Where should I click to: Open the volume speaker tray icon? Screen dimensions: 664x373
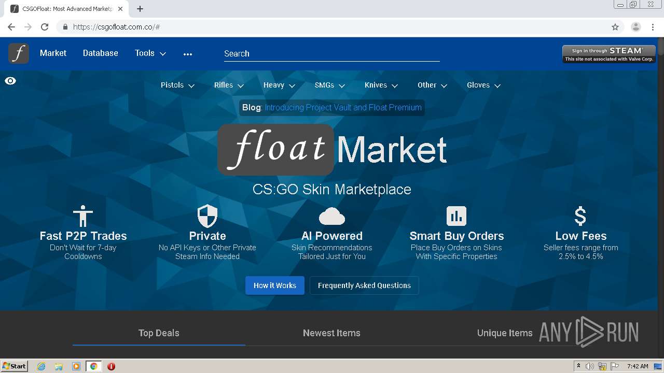590,366
